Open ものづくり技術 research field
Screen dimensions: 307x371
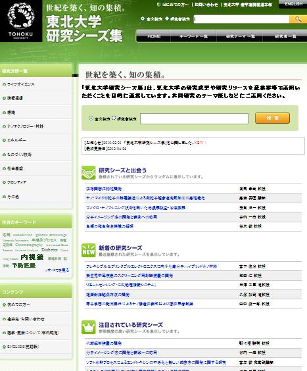point(19,155)
